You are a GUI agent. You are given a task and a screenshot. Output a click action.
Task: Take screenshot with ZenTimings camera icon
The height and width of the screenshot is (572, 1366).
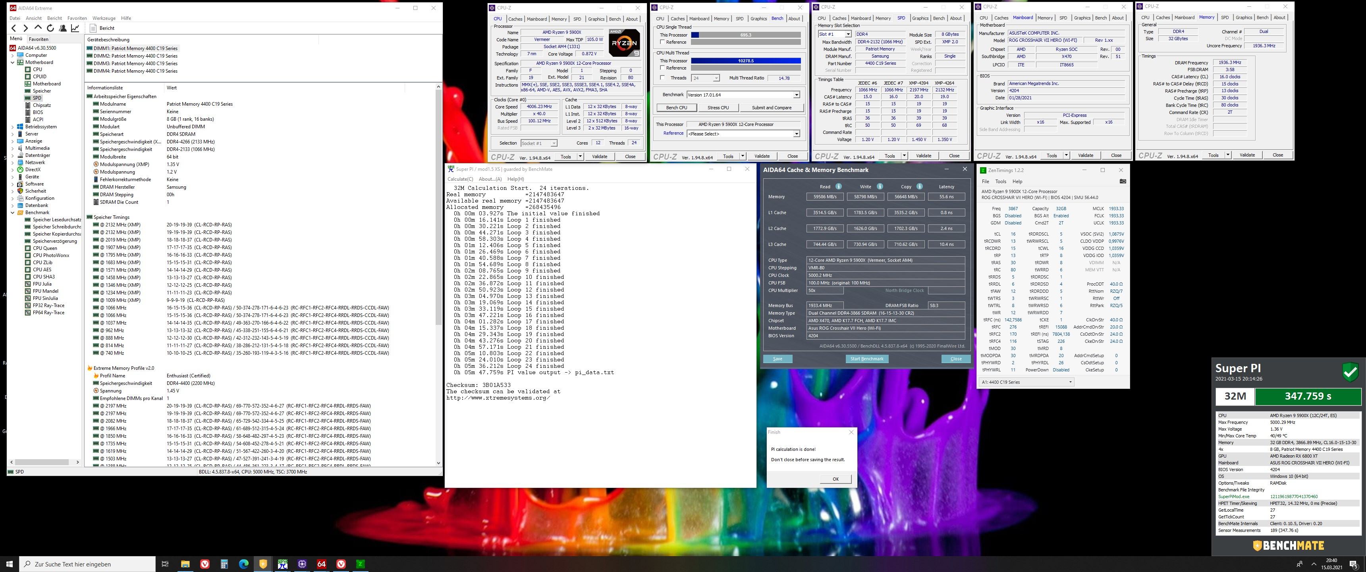1123,182
